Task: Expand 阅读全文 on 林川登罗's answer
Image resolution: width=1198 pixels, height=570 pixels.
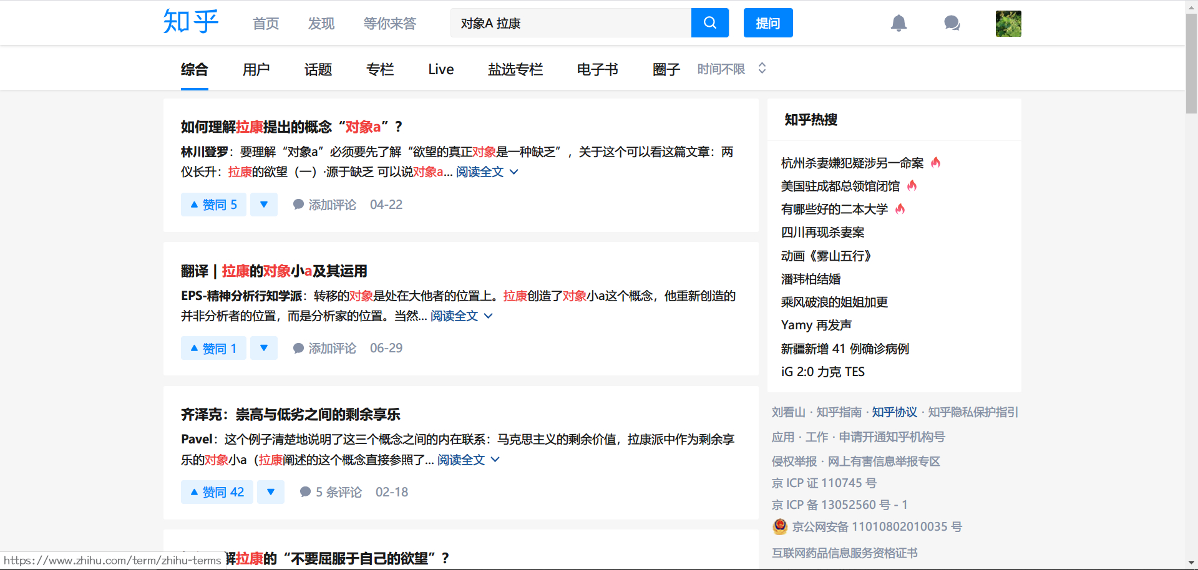Action: click(x=486, y=172)
